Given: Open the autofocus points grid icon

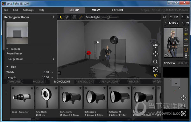Looking at the screenshot, I should tap(186, 39).
